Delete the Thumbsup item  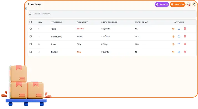(185, 36)
